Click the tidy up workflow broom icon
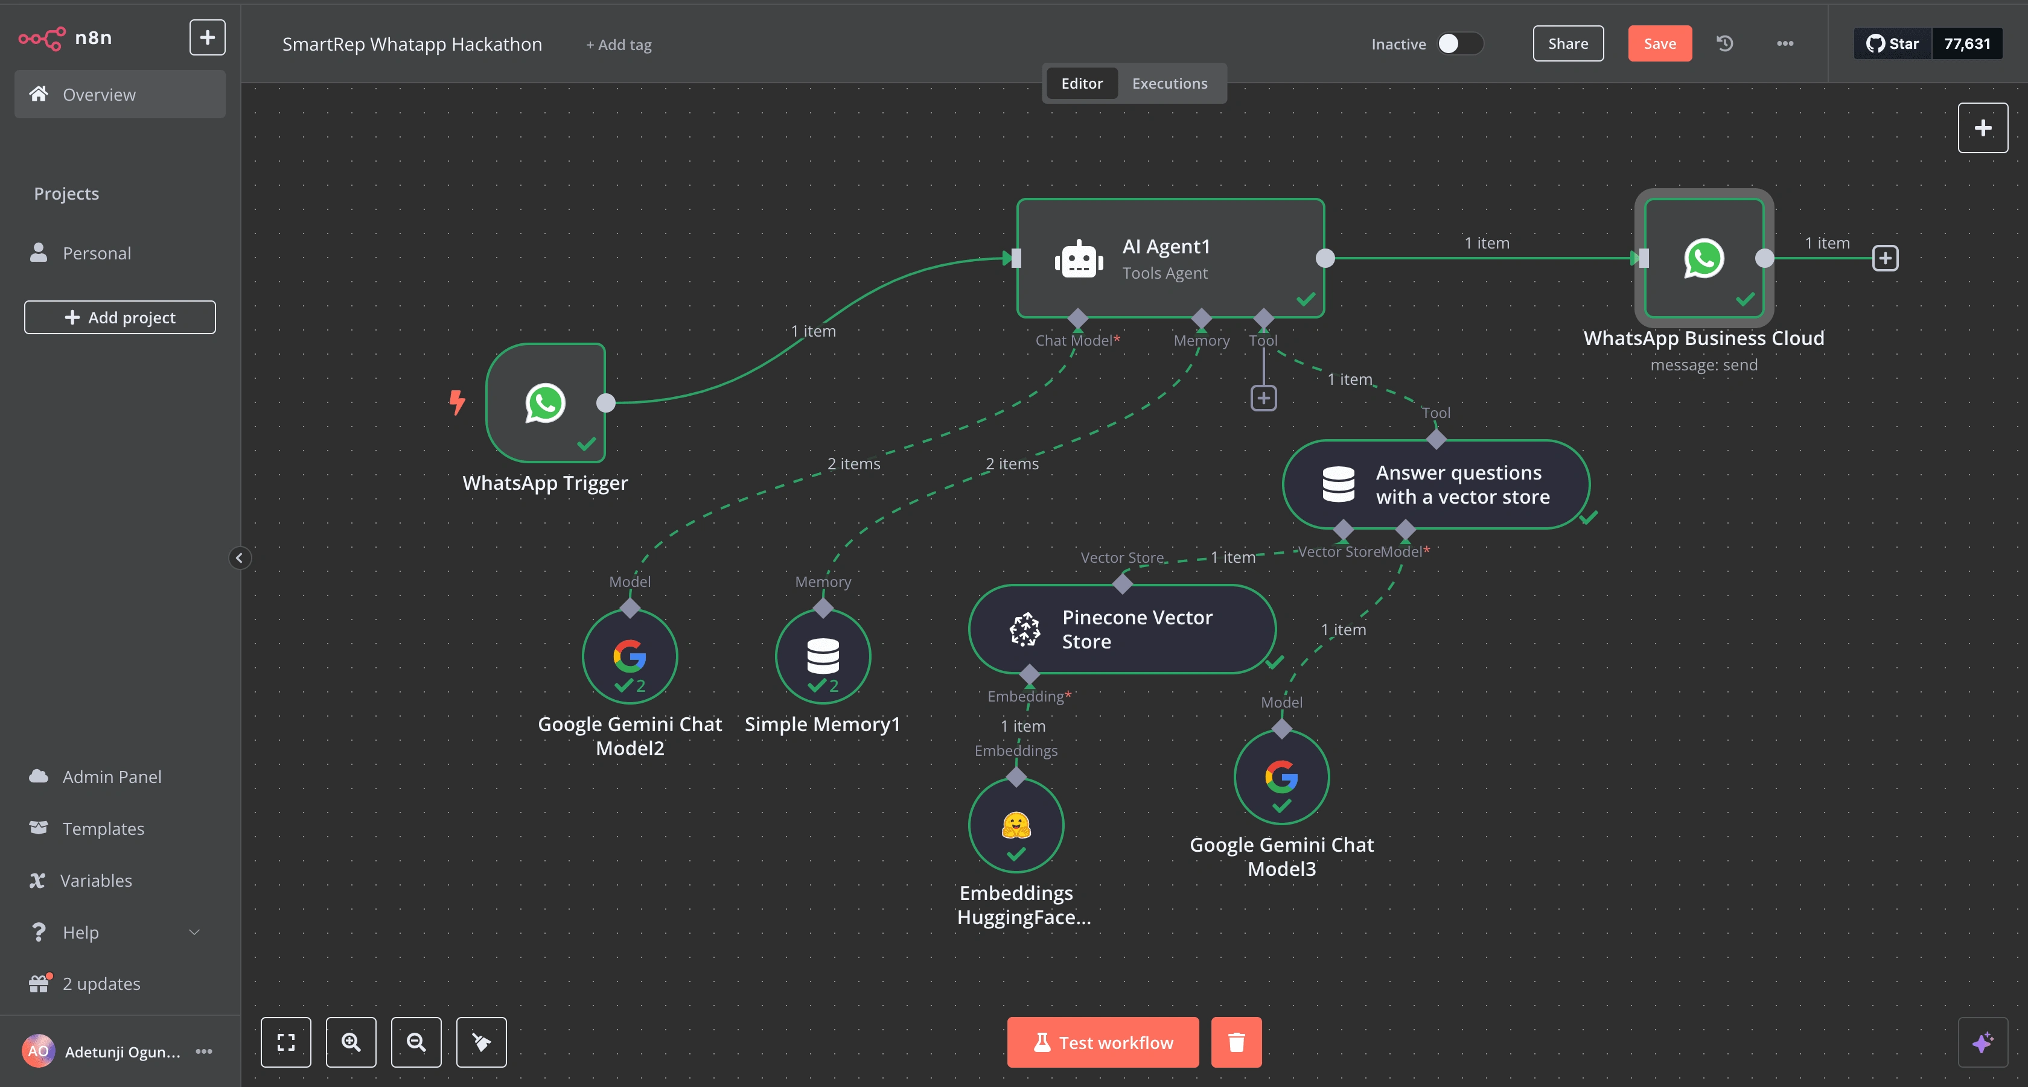This screenshot has height=1087, width=2028. pos(481,1042)
